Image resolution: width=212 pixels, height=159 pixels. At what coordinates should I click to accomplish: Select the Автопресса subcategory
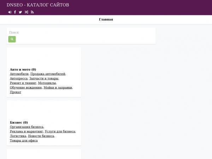18,78
